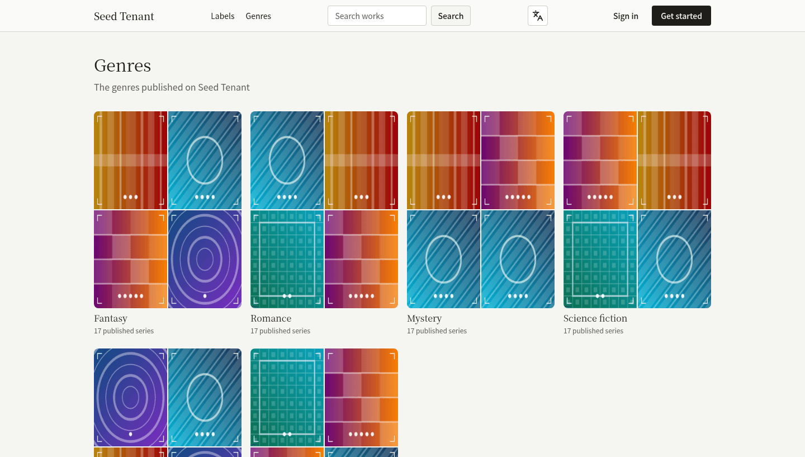Image resolution: width=805 pixels, height=457 pixels.
Task: Click "17 published series" under Mystery
Action: click(x=437, y=331)
